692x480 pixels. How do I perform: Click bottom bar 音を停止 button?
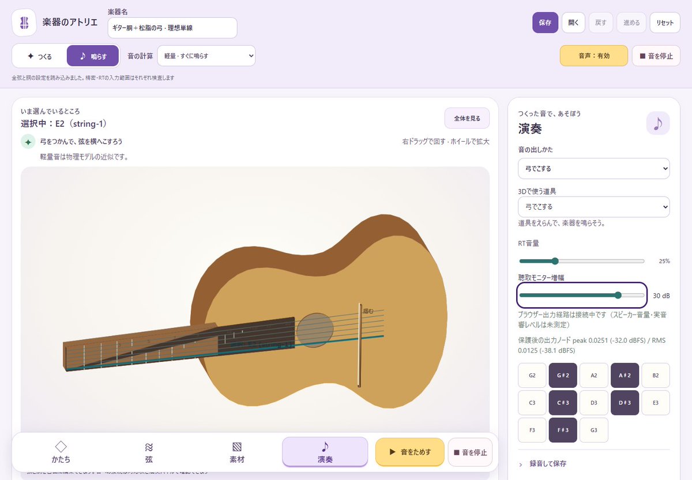point(470,452)
